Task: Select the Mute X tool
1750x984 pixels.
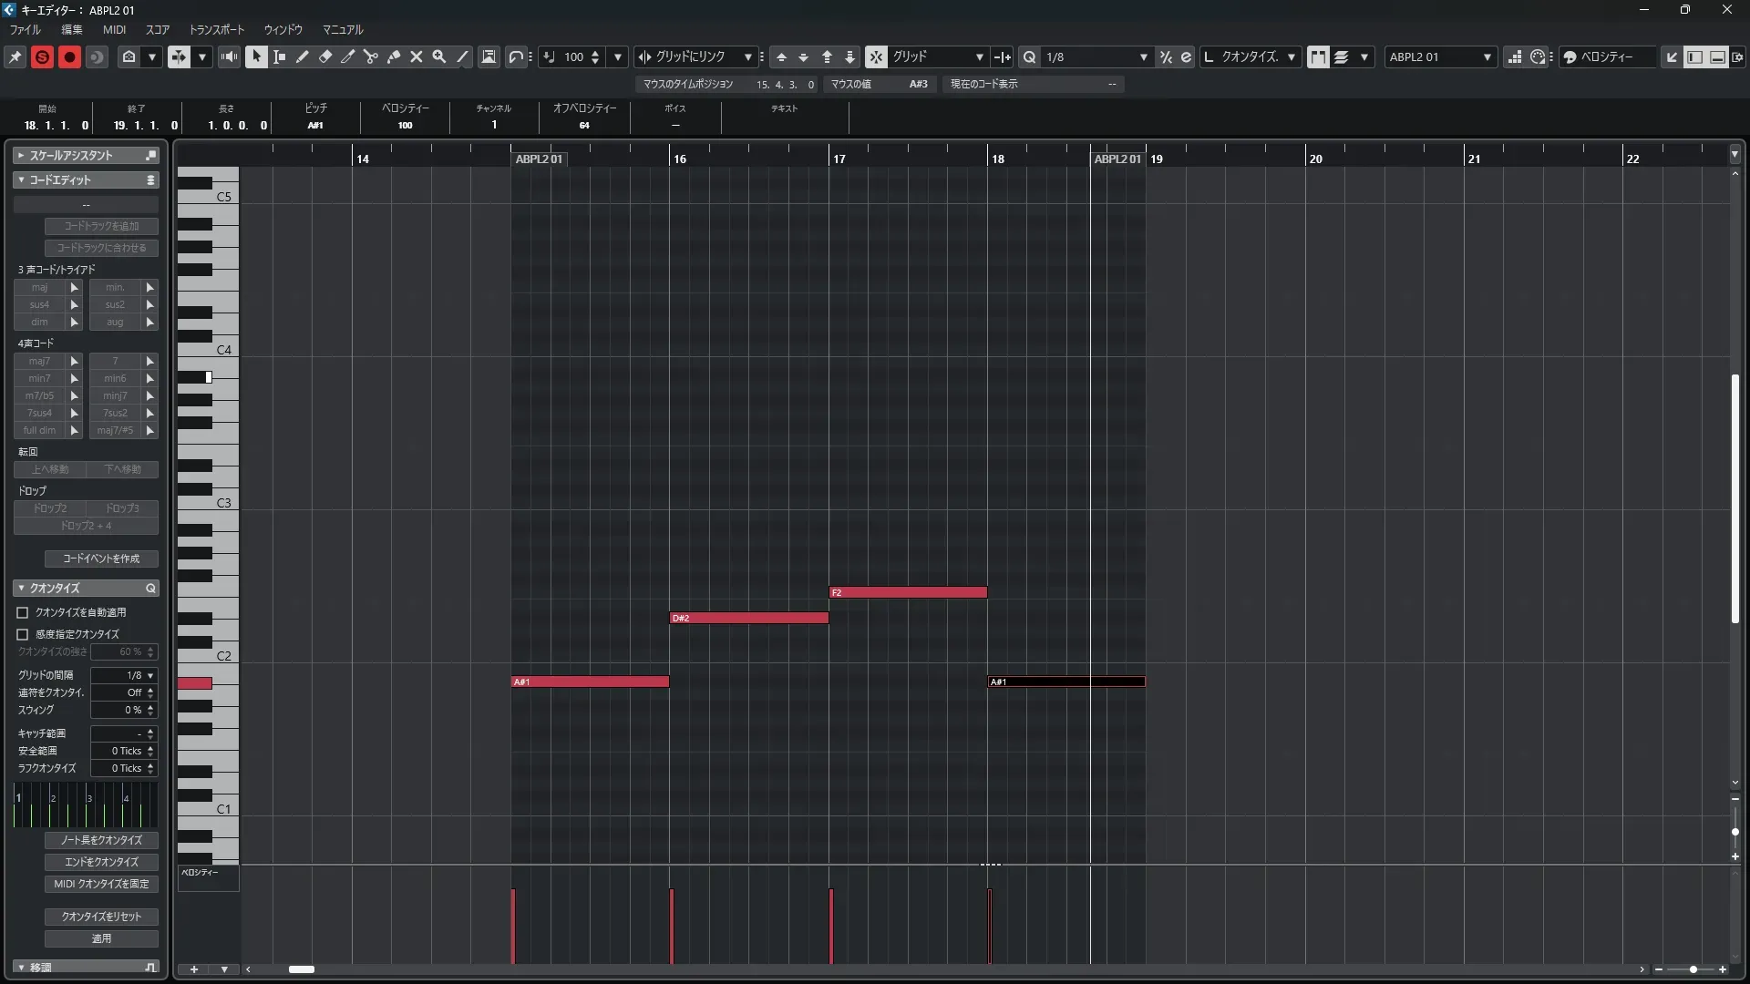Action: click(417, 56)
